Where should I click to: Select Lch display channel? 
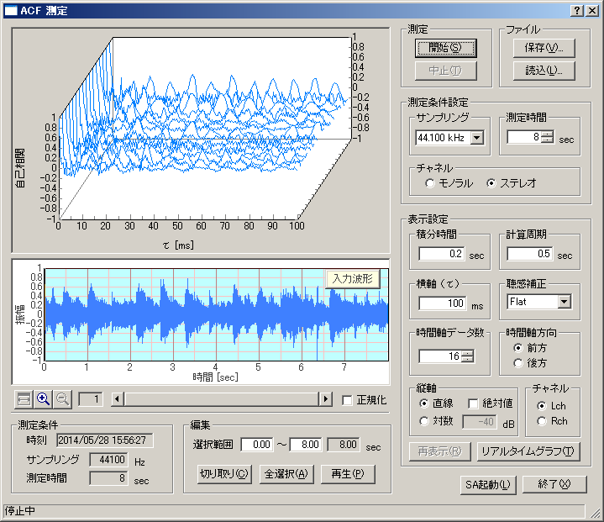point(542,406)
